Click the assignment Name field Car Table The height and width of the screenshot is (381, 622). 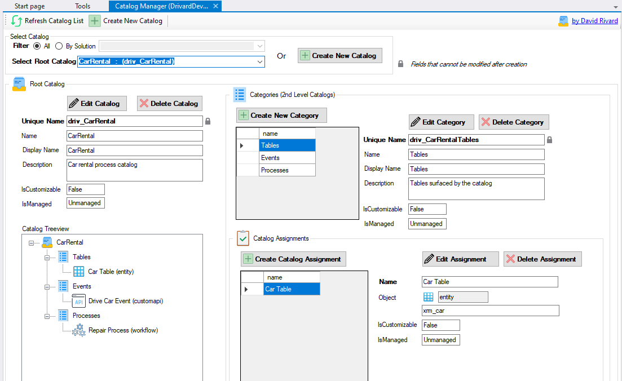click(490, 282)
